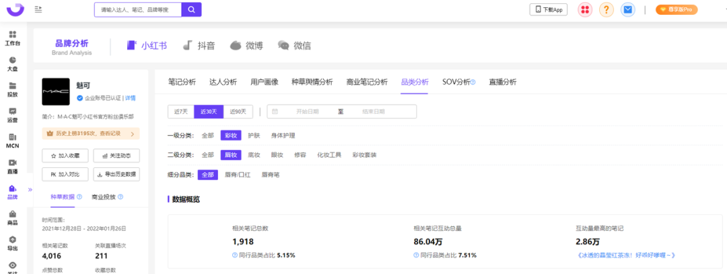The width and height of the screenshot is (727, 274).
Task: Click help icon before 同行品类占比 7.51%
Action: tap(417, 255)
